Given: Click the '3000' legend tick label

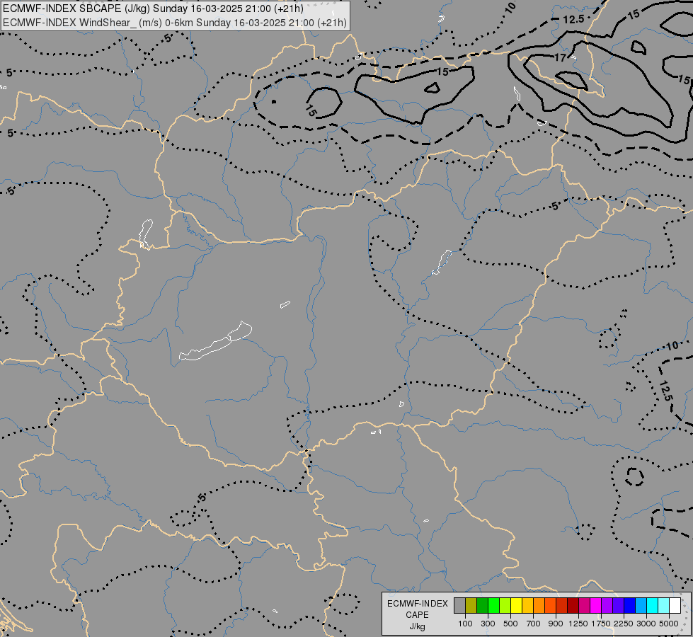Looking at the screenshot, I should [646, 624].
